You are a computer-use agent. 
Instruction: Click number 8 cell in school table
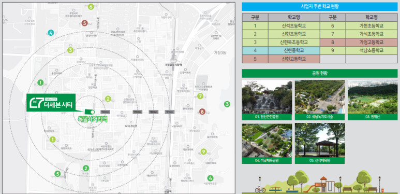pyautogui.click(x=333, y=42)
